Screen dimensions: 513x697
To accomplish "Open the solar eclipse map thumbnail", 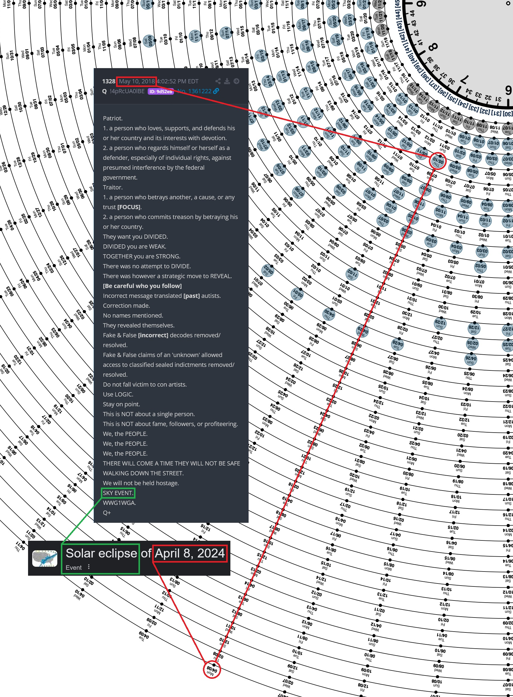I will [x=45, y=558].
